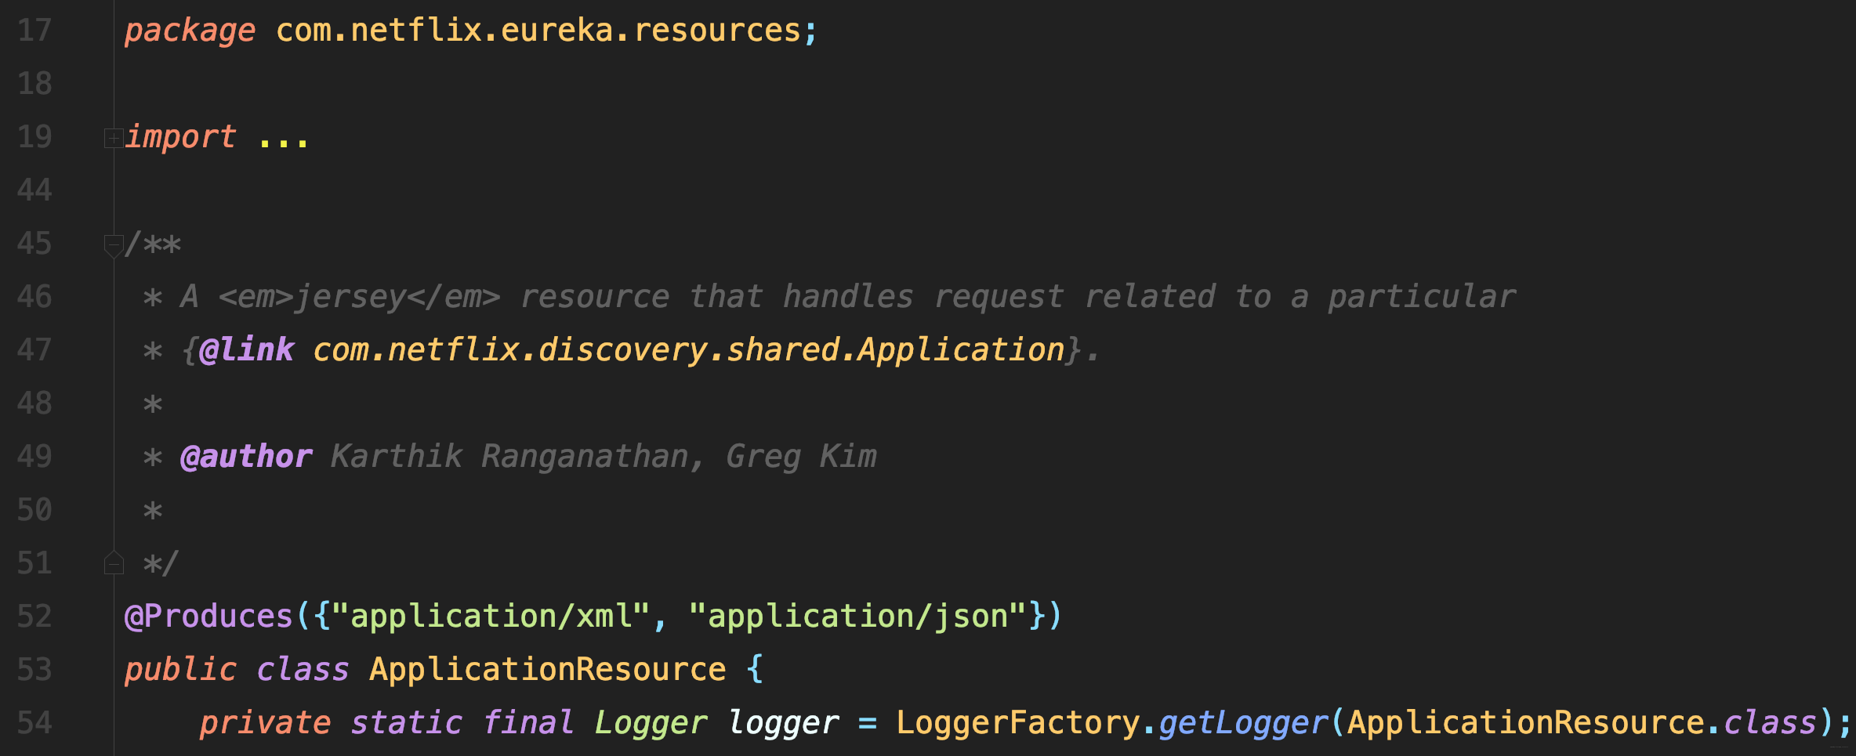The height and width of the screenshot is (756, 1856).
Task: Click the package name com.netflix.eureka.resources
Action: [x=538, y=31]
